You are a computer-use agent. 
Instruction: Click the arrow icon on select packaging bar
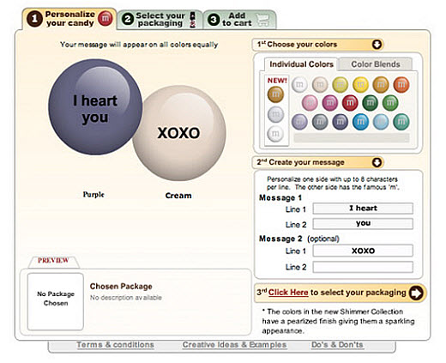point(416,293)
